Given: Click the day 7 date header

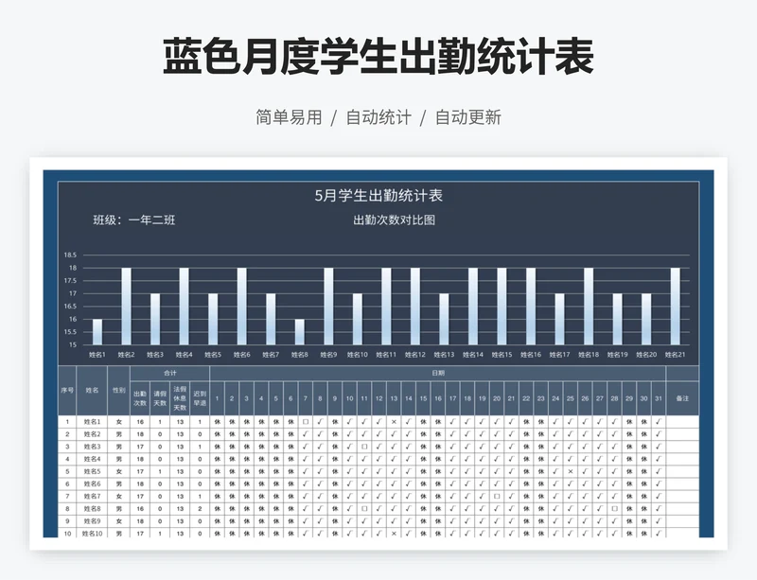Looking at the screenshot, I should coord(305,398).
